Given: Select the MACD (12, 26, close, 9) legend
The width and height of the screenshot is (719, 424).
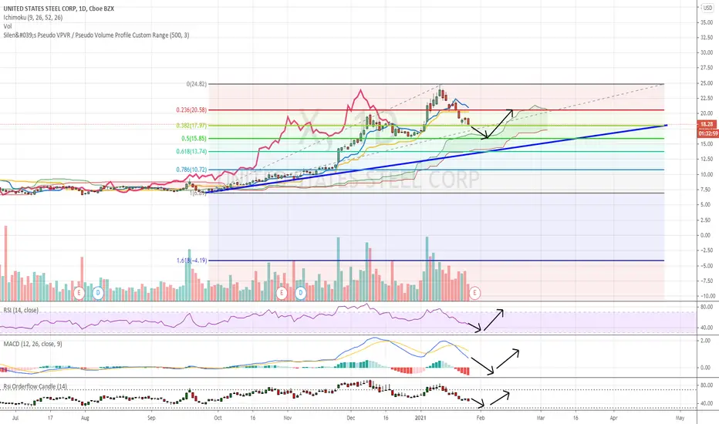Looking at the screenshot, I should [32, 344].
